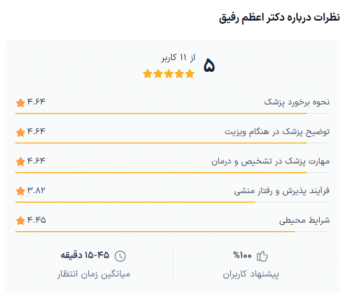Image resolution: width=344 pixels, height=304 pixels.
Task: Click the star beside مهارت پزشک rating
Action: pyautogui.click(x=21, y=161)
